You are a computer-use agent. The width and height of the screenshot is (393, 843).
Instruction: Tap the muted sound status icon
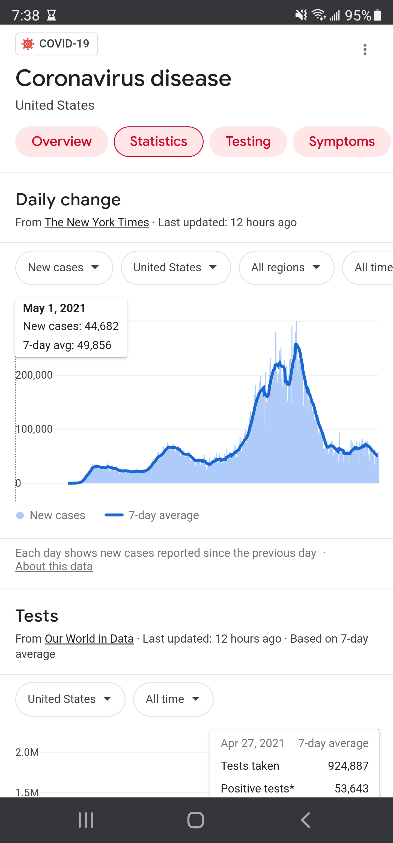(x=301, y=15)
